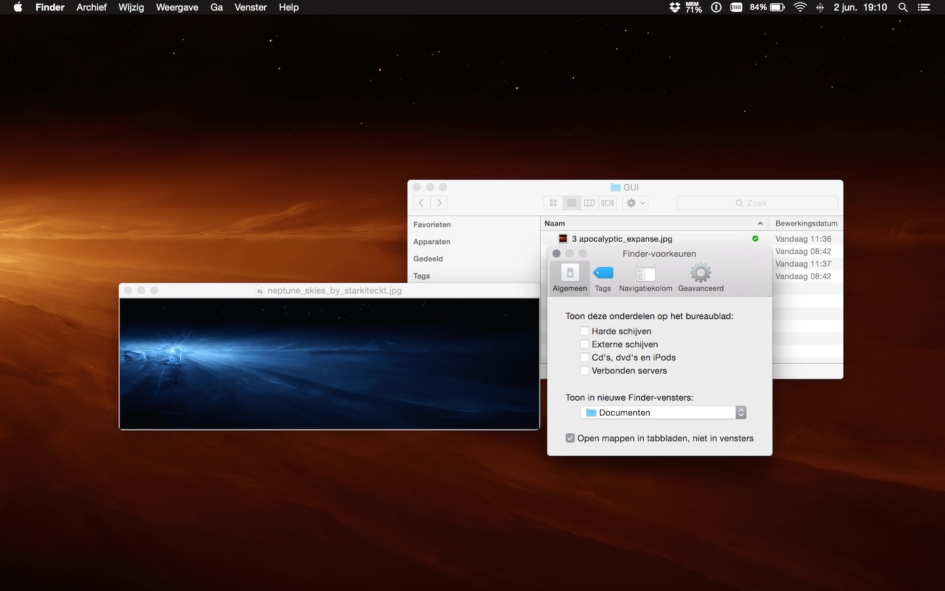Click the 1Password menu bar icon

716,7
